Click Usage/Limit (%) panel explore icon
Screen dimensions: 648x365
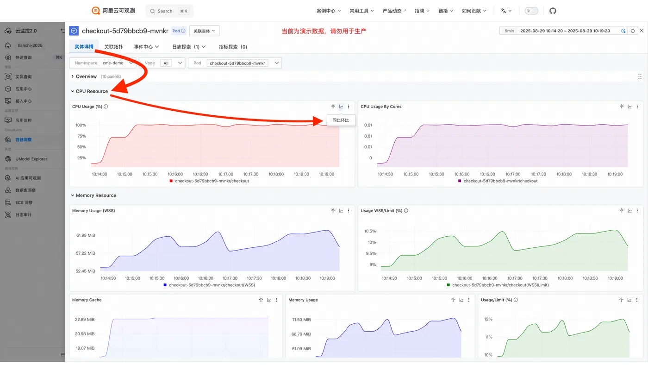click(622, 300)
